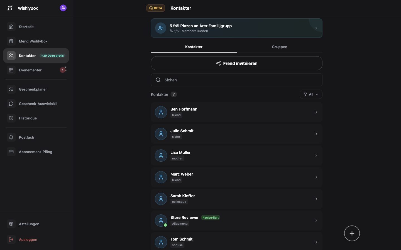This screenshot has width=401, height=250.
Task: Open Evenementer calendar icon
Action: tap(11, 70)
